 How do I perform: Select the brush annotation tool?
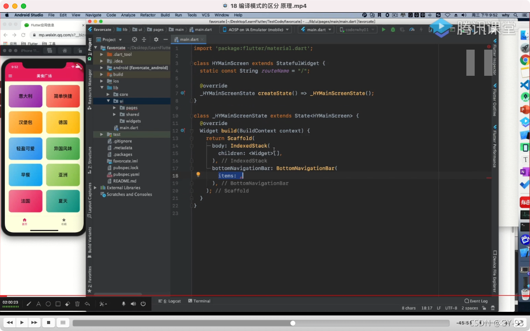[29, 304]
